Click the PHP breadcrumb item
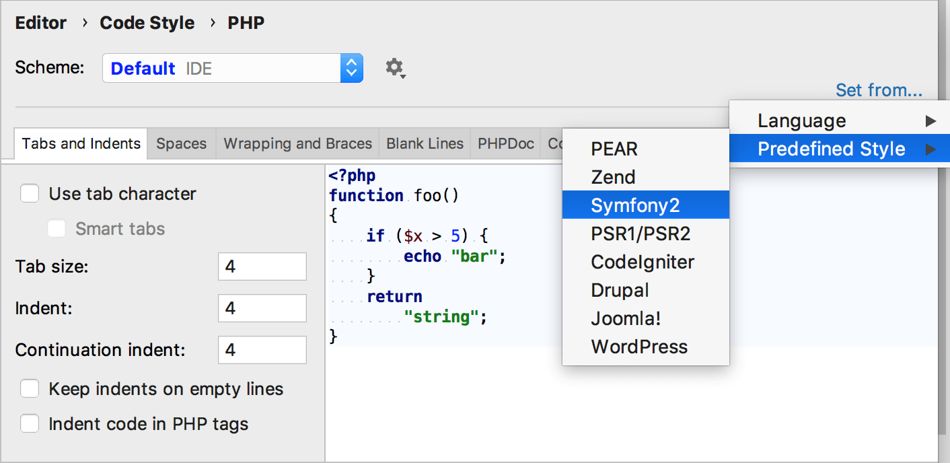This screenshot has width=950, height=463. pos(246,22)
